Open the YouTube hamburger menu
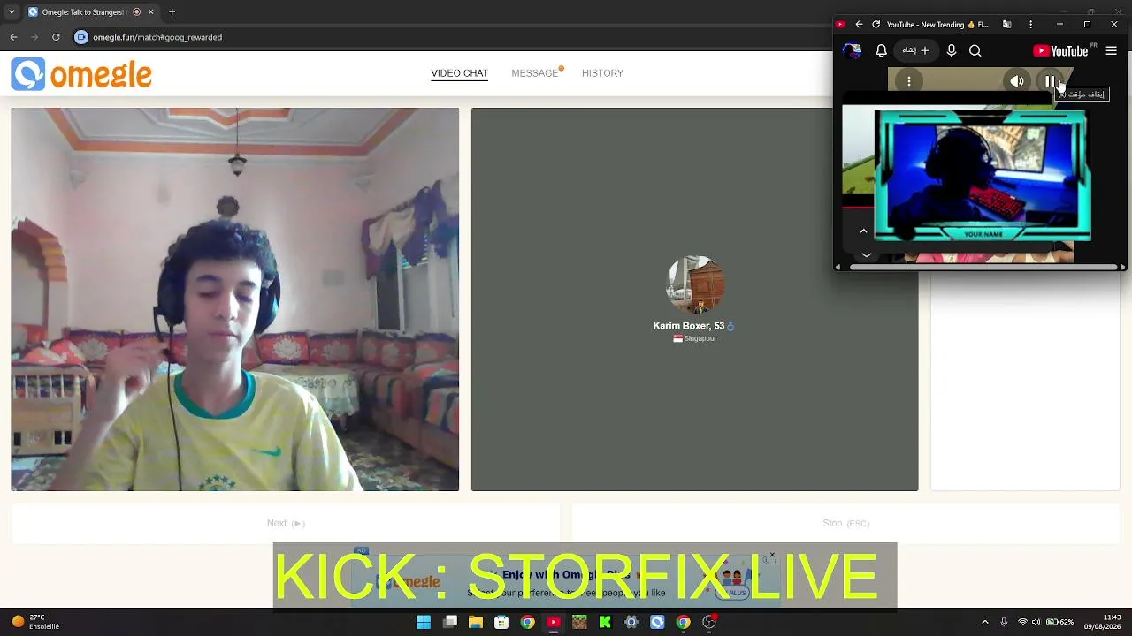 tap(1112, 51)
